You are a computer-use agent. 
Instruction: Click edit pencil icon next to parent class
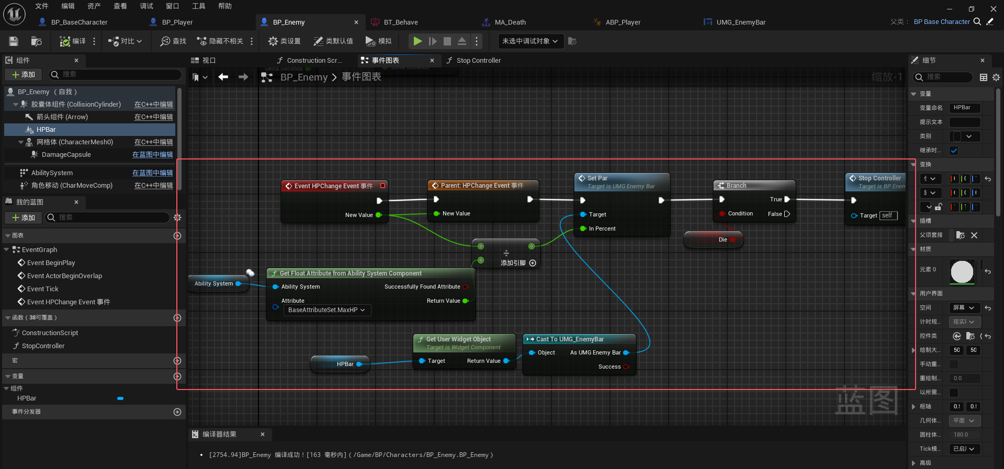tap(990, 22)
